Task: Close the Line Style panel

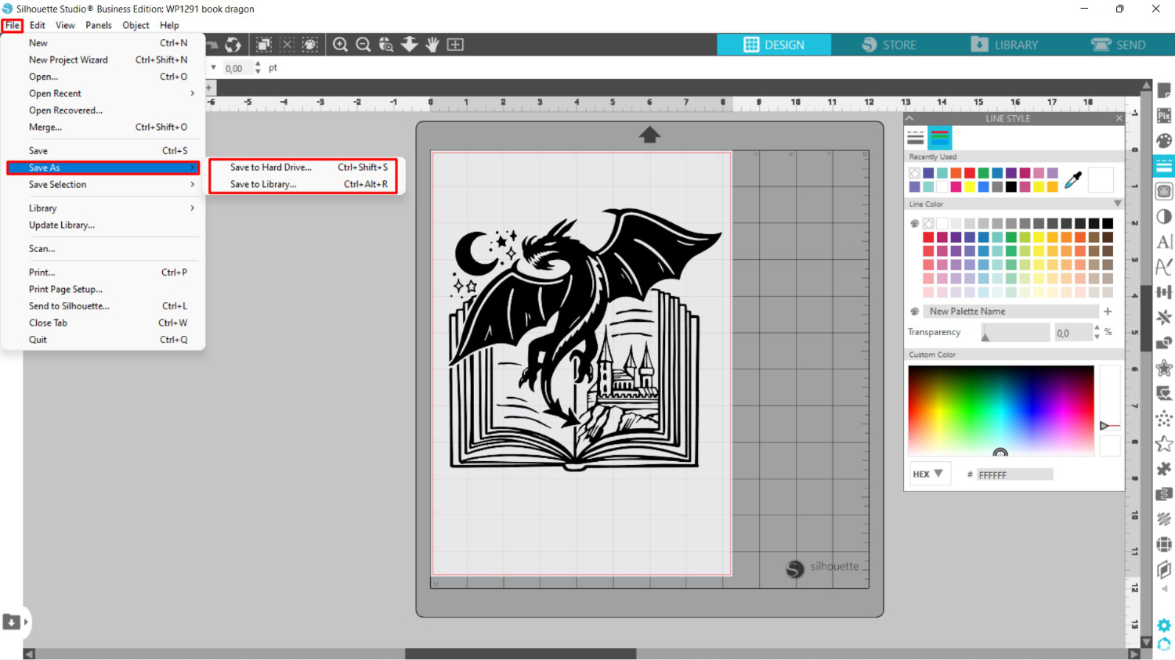Action: coord(1119,118)
